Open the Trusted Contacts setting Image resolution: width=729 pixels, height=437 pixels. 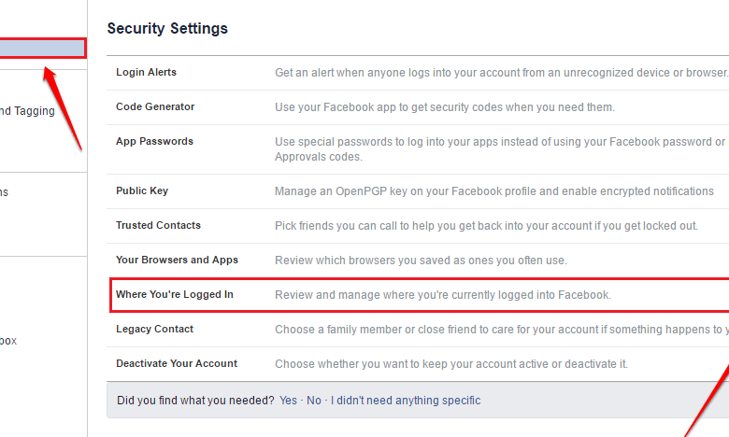(158, 225)
